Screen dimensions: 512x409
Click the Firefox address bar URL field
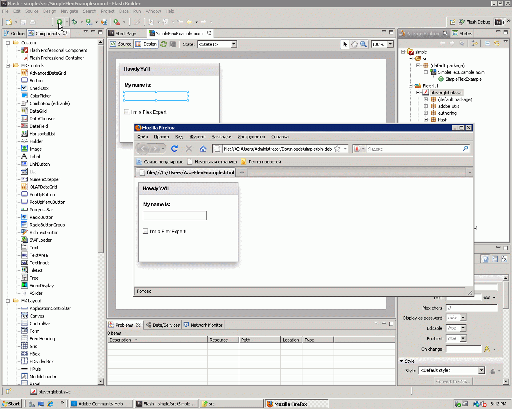[278, 149]
